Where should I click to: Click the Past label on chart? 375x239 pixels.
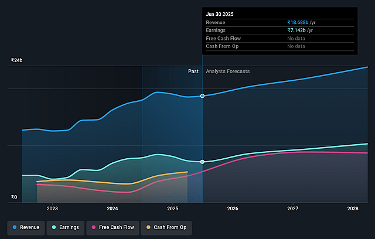coord(193,71)
